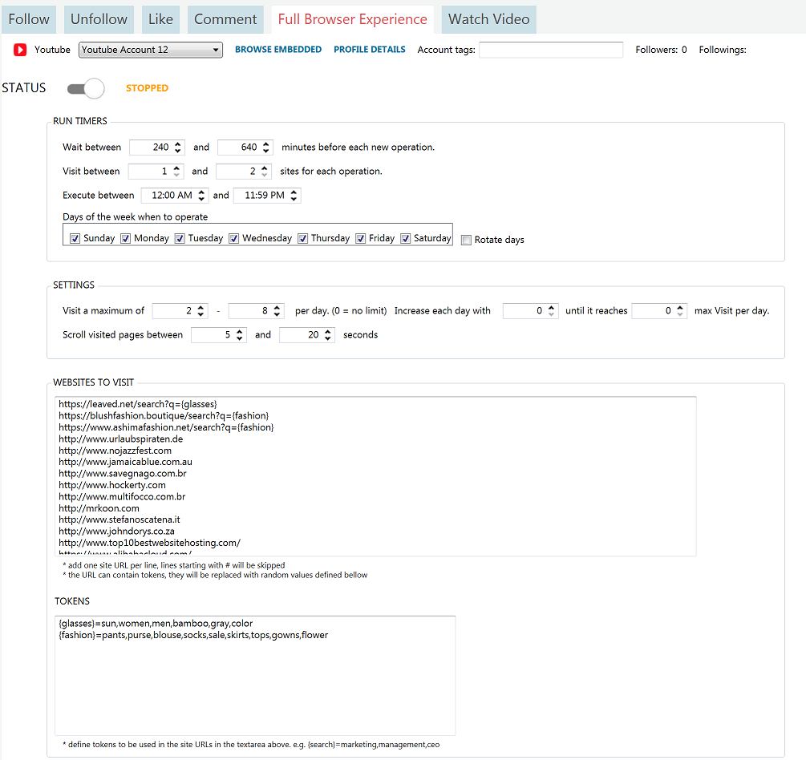Click the http://www.multifocco.com.br line

pos(122,497)
